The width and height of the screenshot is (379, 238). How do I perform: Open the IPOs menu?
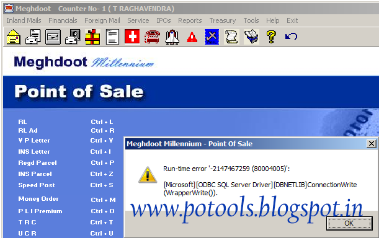point(163,20)
